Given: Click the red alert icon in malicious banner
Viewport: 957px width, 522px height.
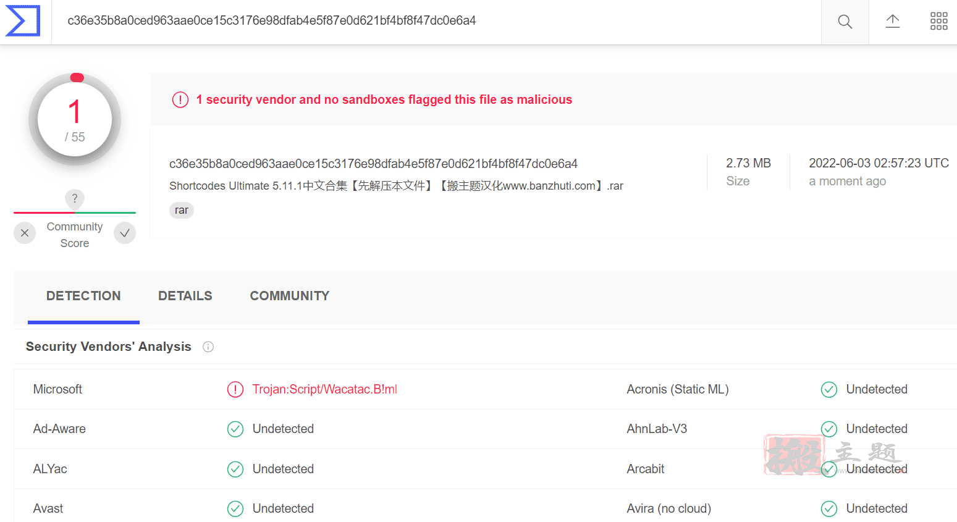Looking at the screenshot, I should click(x=180, y=99).
